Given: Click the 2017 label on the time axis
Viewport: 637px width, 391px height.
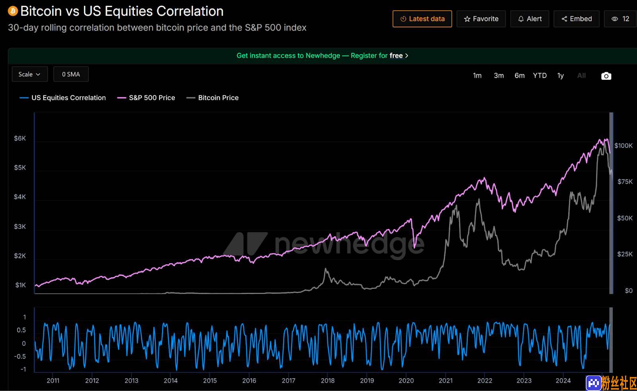Looking at the screenshot, I should 289,381.
